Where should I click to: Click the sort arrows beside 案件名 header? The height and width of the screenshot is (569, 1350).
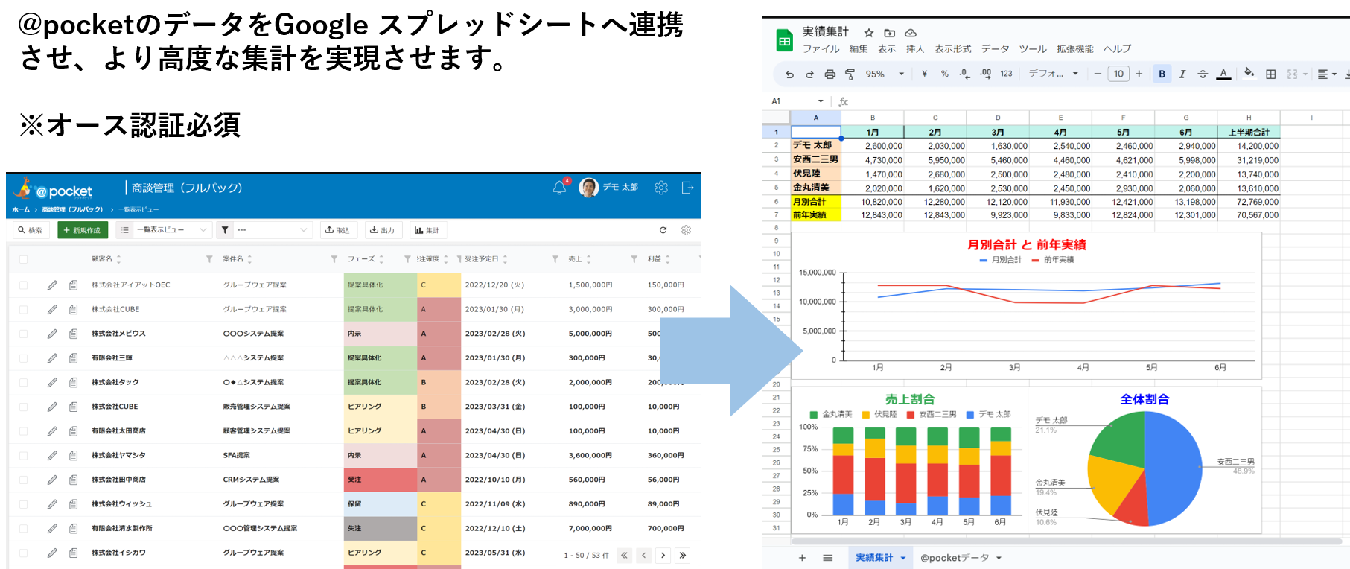coord(249,259)
